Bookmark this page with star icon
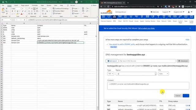 point(161,6)
